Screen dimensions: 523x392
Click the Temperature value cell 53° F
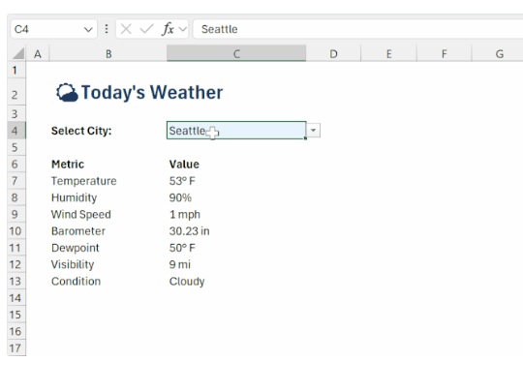tap(236, 181)
